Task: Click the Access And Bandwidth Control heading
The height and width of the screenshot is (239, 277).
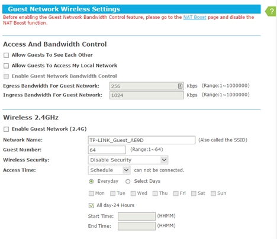Action: (55, 44)
